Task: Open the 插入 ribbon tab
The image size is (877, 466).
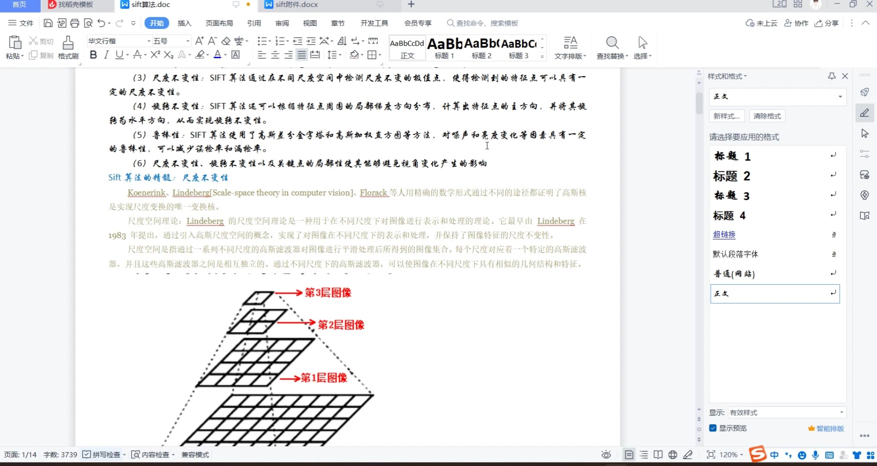Action: point(184,23)
